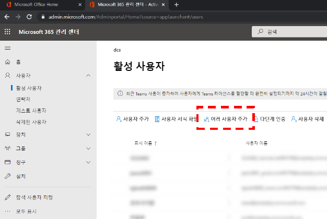Open the app launcher waffle icon

point(7,32)
